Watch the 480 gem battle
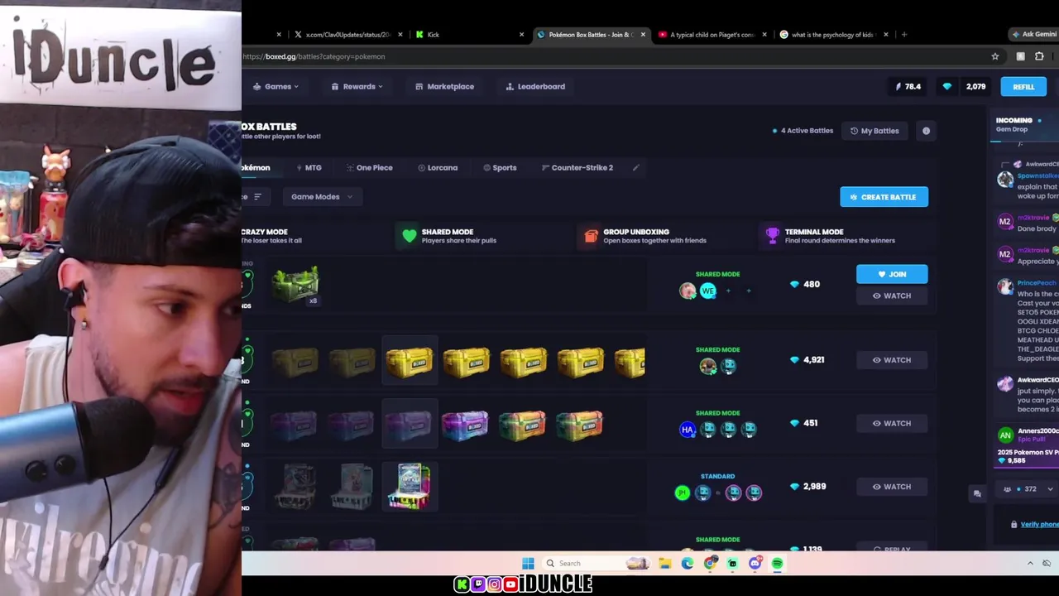The image size is (1059, 596). click(892, 296)
